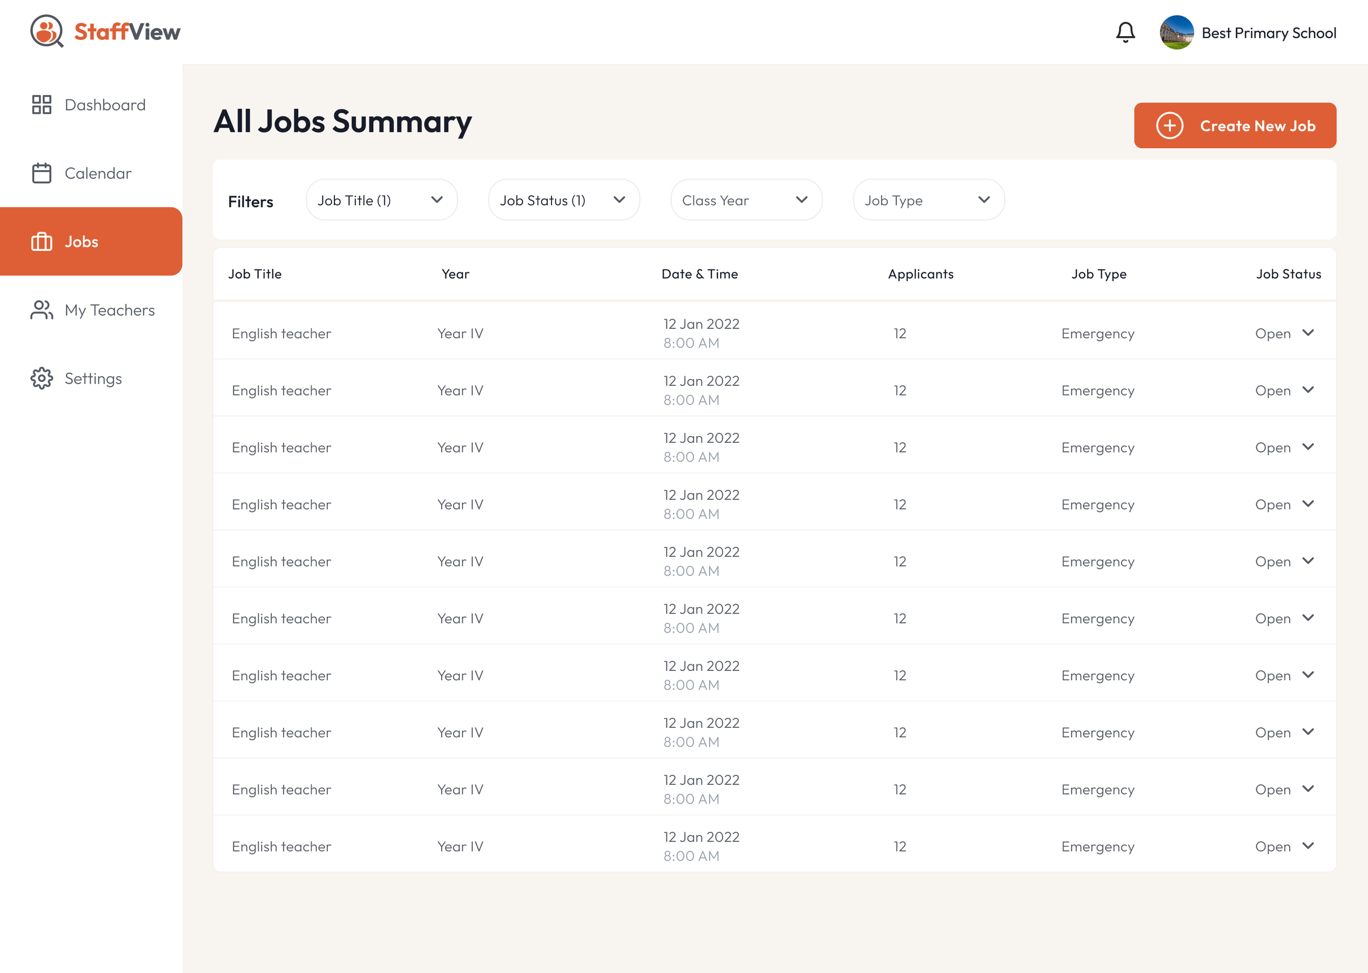Click the school profile picture
The width and height of the screenshot is (1368, 973).
click(1178, 33)
